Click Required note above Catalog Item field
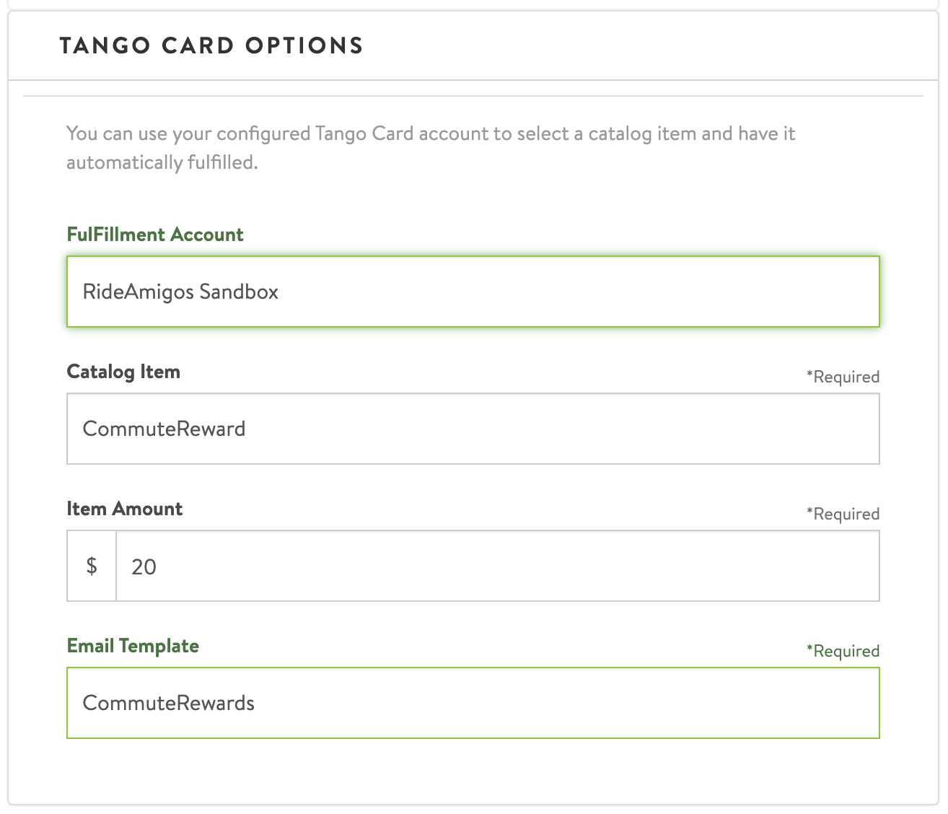Screen dimensions: 948x814 [843, 377]
